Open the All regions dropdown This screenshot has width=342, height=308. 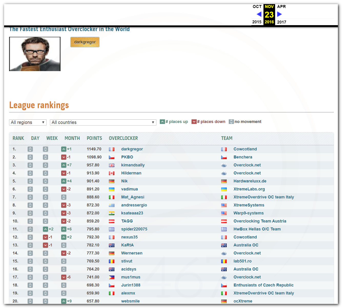[28, 122]
